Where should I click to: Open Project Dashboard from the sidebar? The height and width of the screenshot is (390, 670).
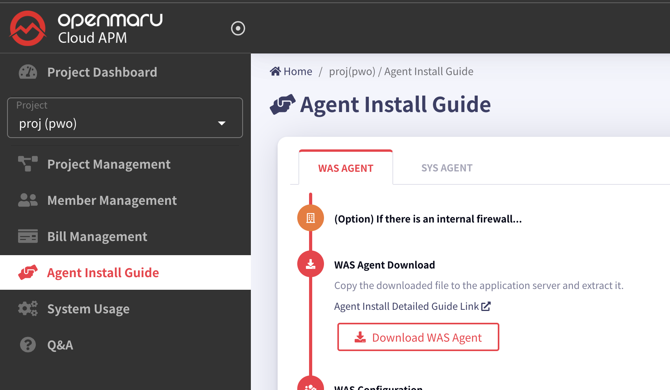click(x=102, y=72)
